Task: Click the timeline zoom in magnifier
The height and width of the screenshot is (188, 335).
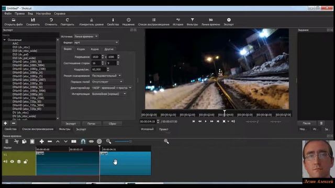Action: pyautogui.click(x=166, y=142)
